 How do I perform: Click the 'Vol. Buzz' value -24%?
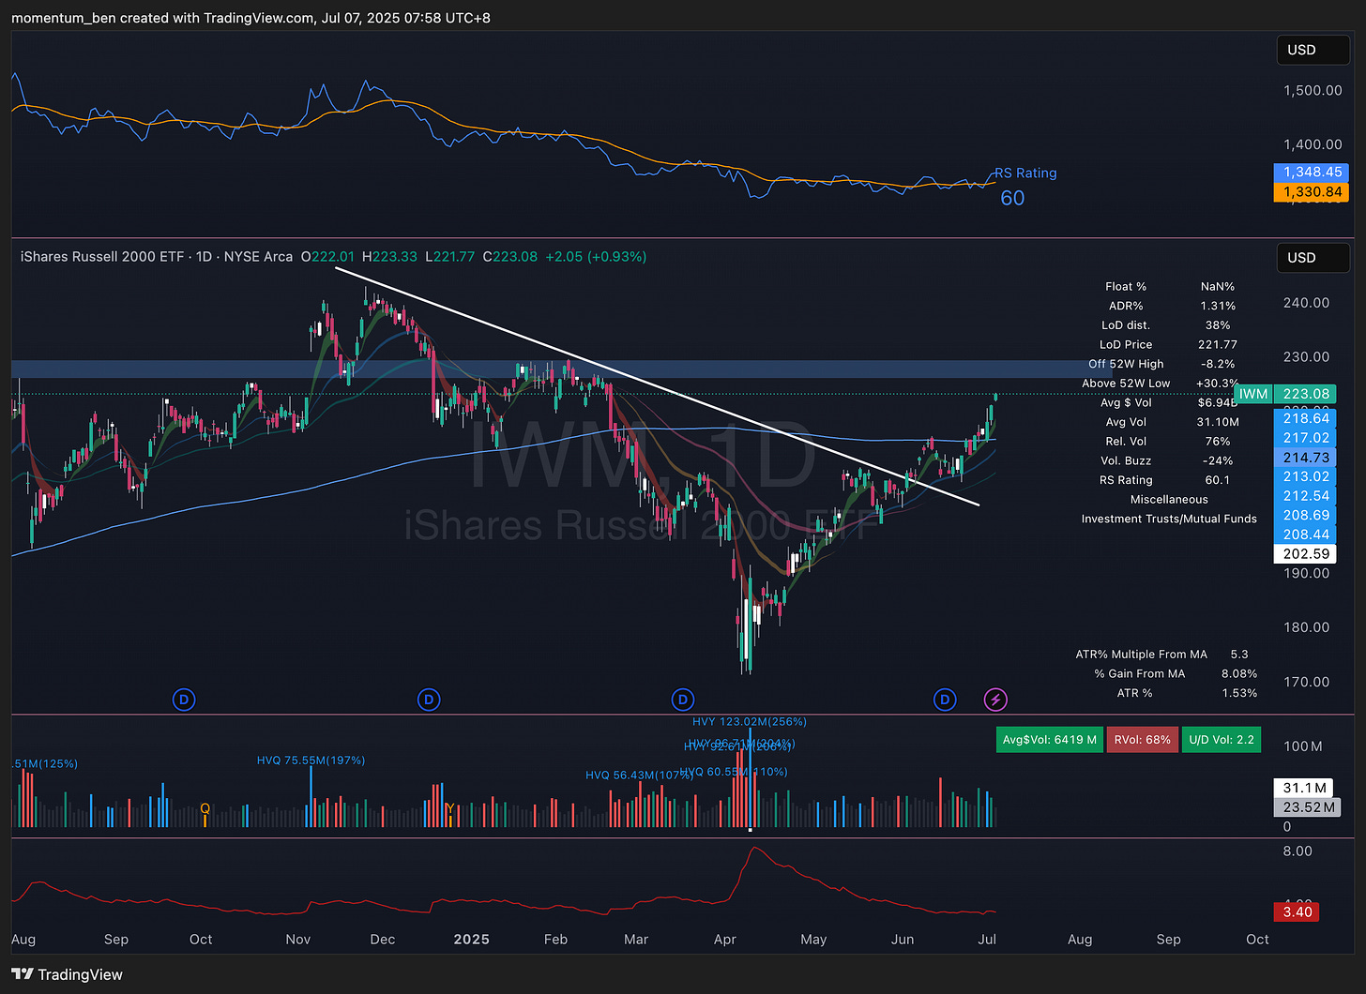point(1218,460)
